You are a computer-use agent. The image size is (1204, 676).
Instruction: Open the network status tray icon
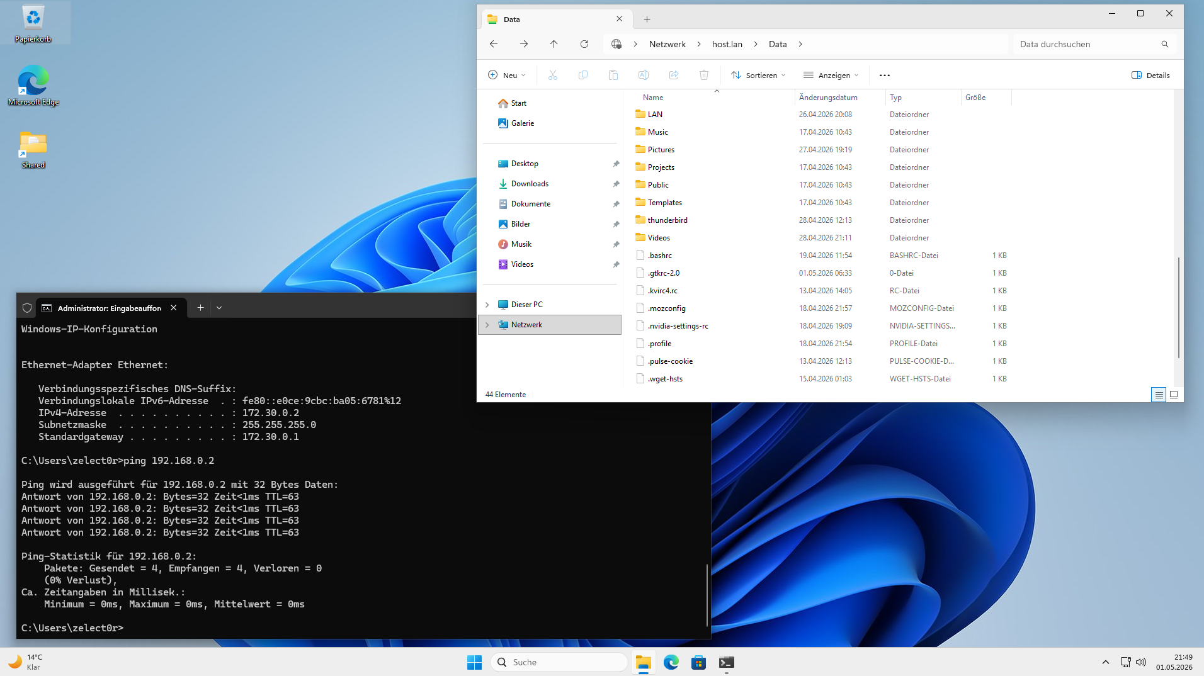[1125, 662]
